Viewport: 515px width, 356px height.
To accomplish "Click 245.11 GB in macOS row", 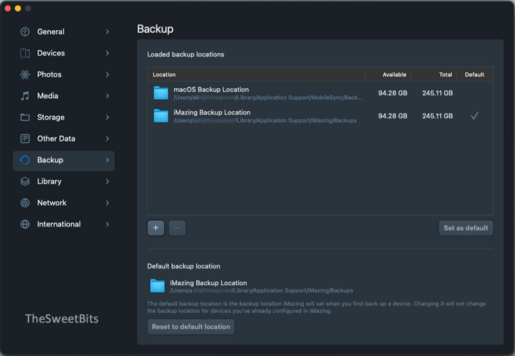I will [438, 93].
